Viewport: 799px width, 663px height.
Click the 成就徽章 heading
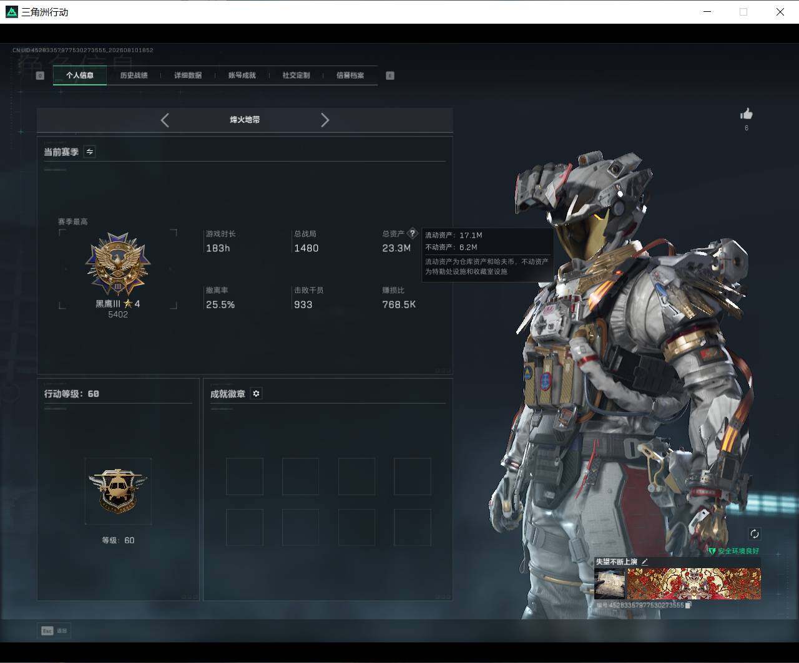228,394
